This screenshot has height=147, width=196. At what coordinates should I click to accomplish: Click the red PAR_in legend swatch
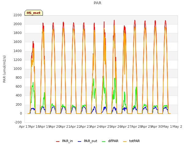pyautogui.click(x=58, y=141)
